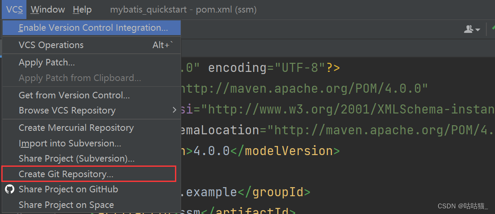The height and width of the screenshot is (214, 495).
Task: Open the Help menu
Action: pos(82,10)
